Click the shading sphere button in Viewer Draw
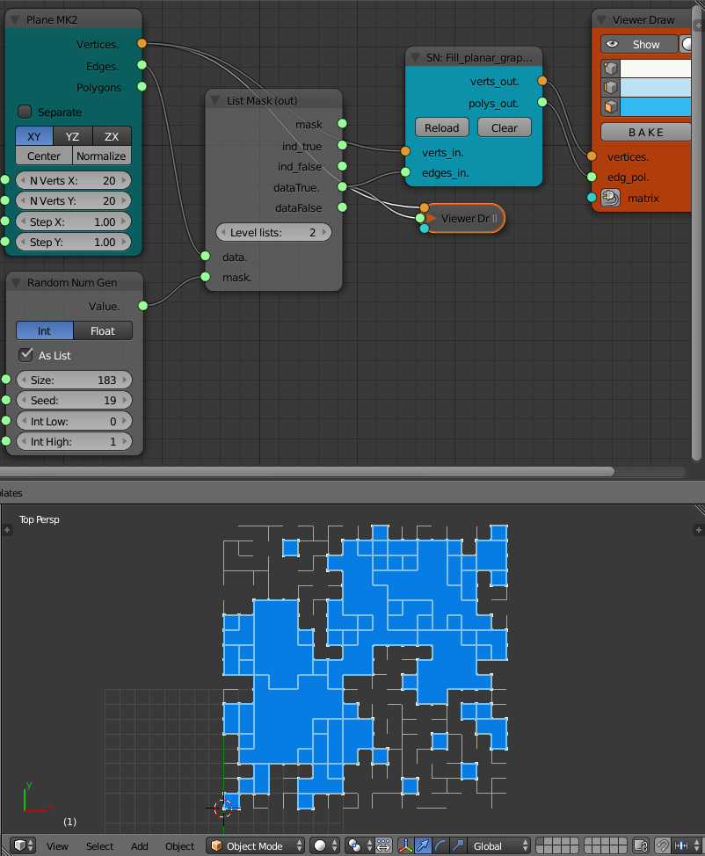 point(686,44)
